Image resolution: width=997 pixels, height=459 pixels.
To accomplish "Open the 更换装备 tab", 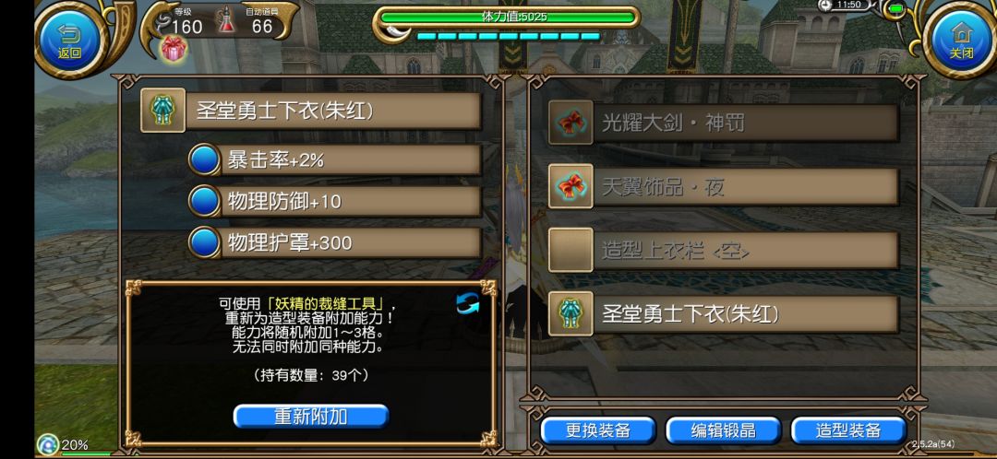I will (x=597, y=430).
